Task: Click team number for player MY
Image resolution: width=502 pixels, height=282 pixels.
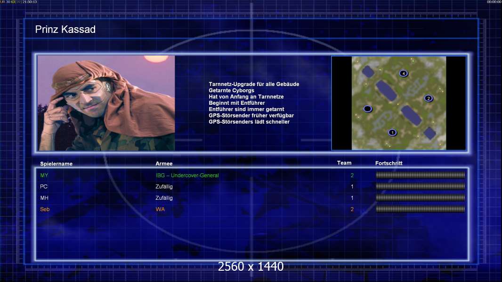Action: [352, 175]
